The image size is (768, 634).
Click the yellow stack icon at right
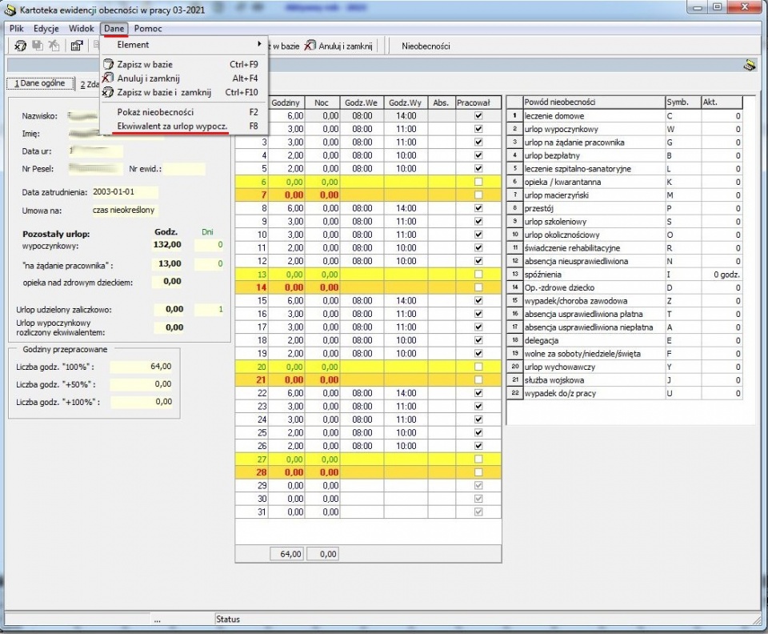point(750,65)
